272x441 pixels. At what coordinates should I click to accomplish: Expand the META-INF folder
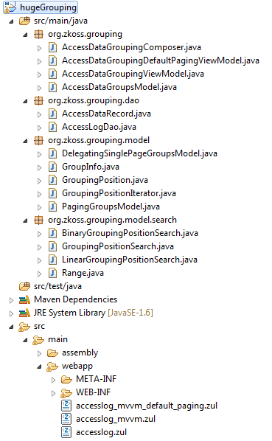pos(53,380)
